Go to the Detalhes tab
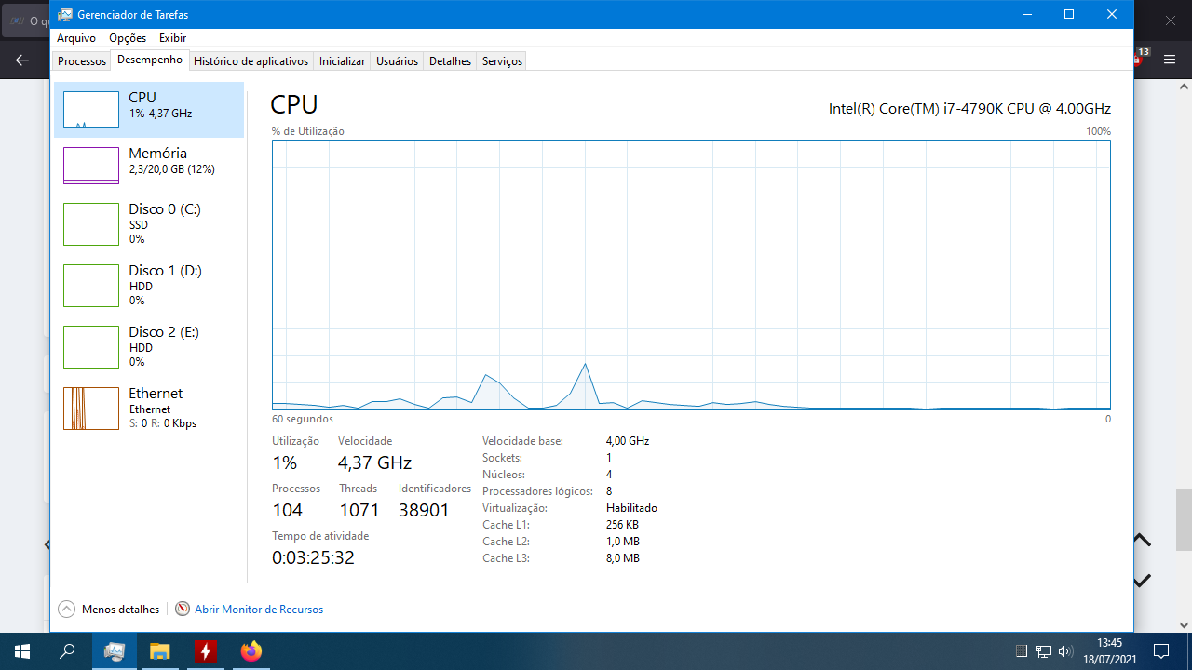Image resolution: width=1192 pixels, height=670 pixels. pos(450,61)
